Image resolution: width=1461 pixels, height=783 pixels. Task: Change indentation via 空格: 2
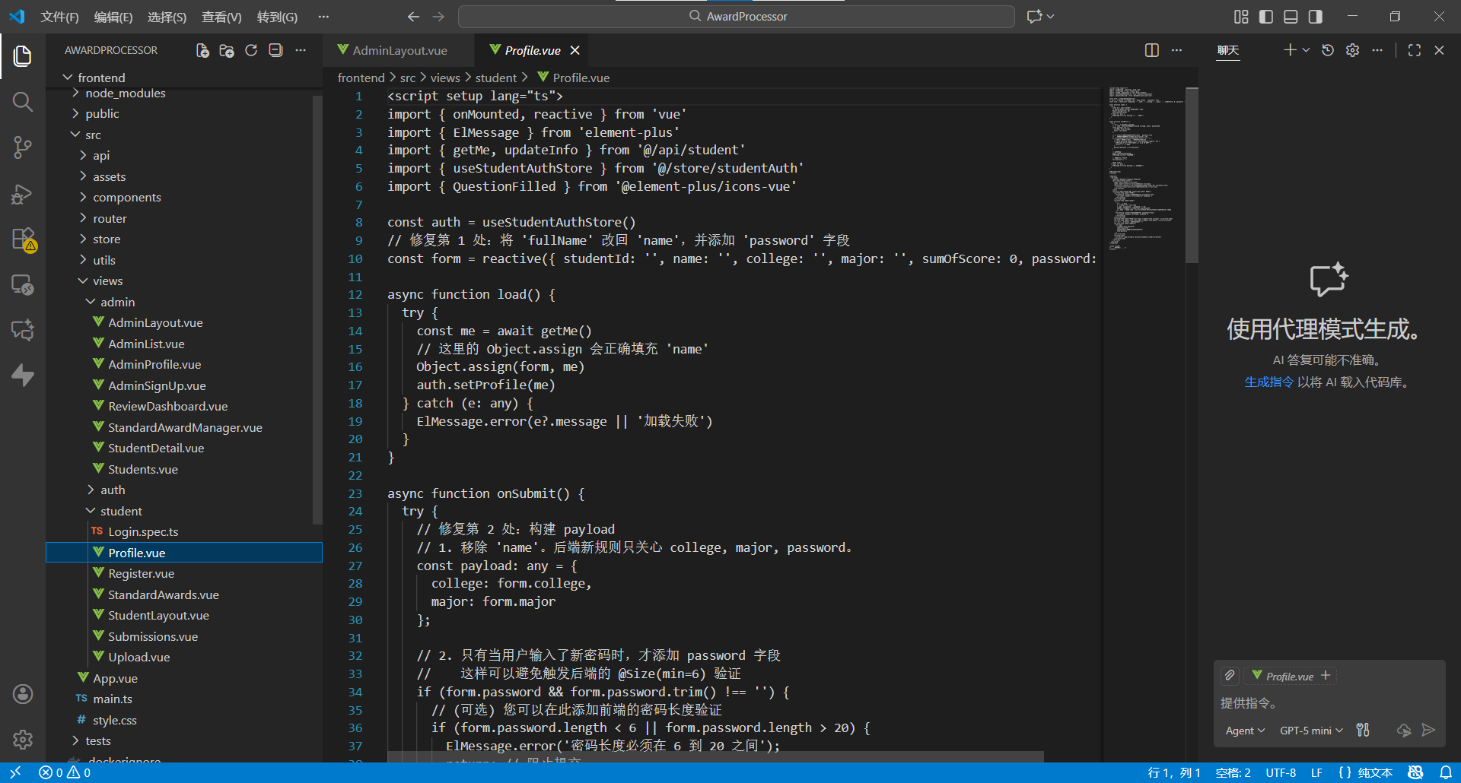pyautogui.click(x=1233, y=772)
